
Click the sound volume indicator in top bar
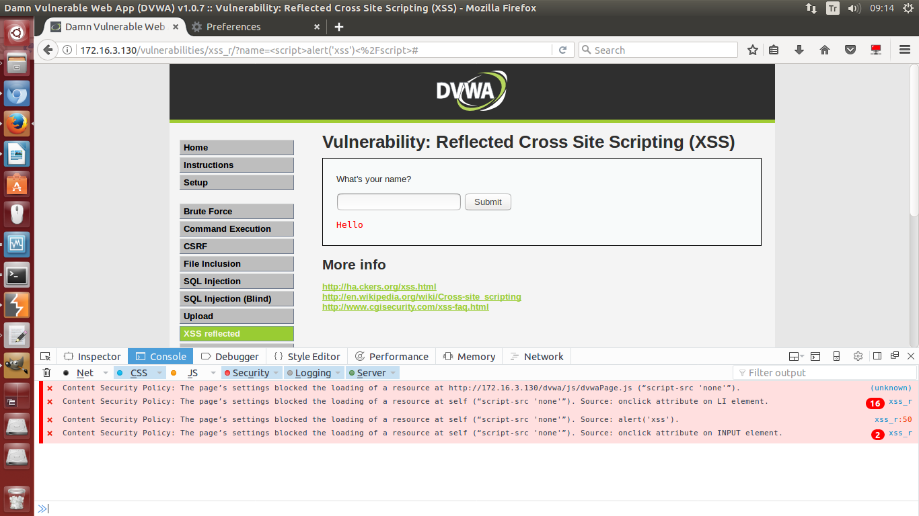coord(854,8)
